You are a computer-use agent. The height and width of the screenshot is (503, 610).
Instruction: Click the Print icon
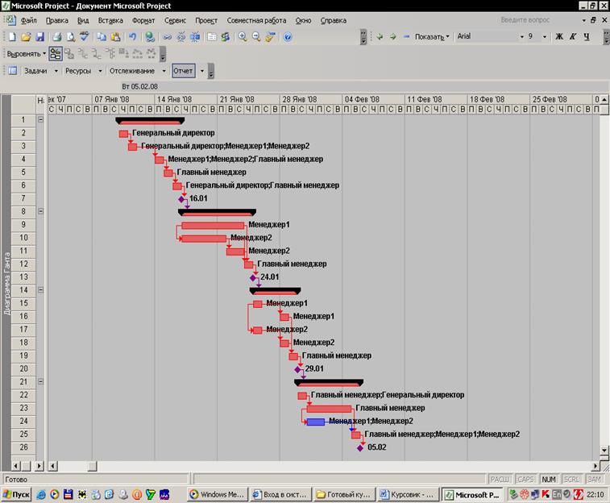56,37
